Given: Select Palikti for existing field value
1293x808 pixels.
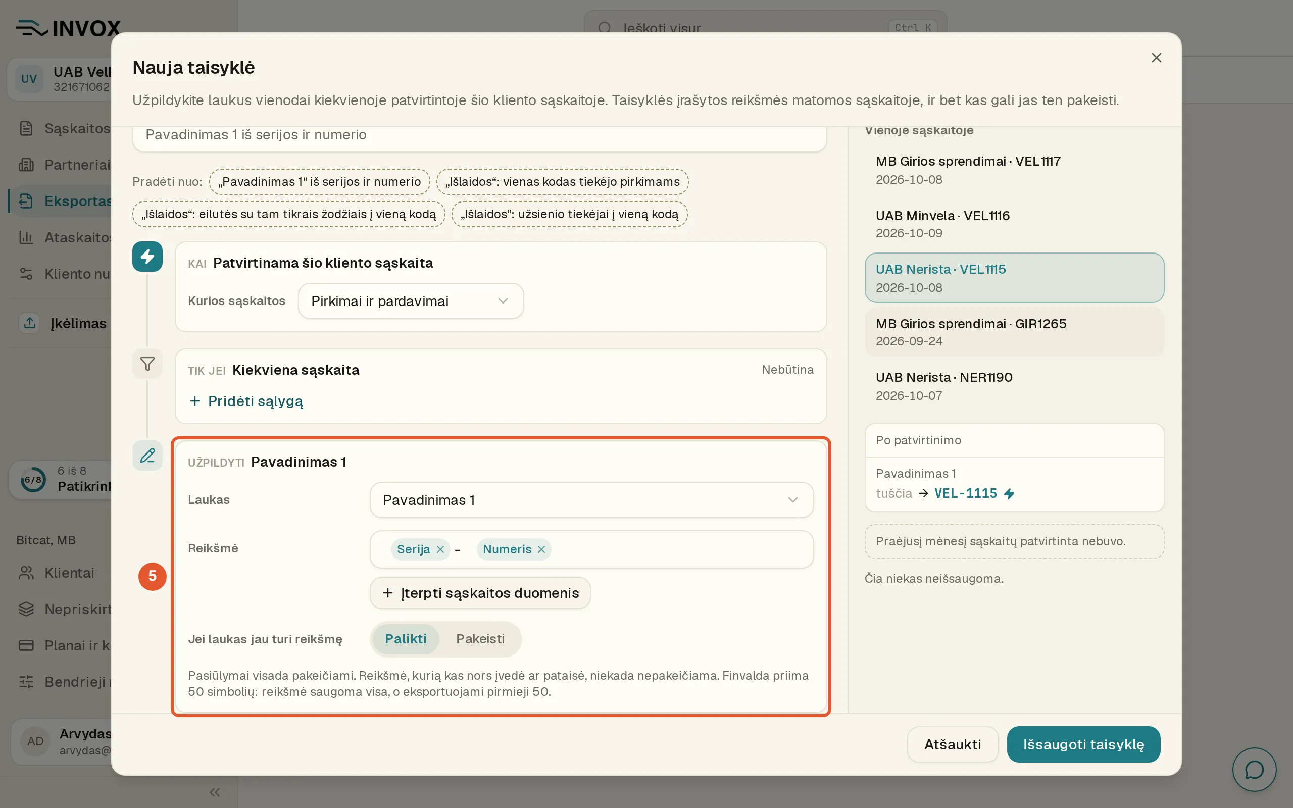Looking at the screenshot, I should 406,639.
